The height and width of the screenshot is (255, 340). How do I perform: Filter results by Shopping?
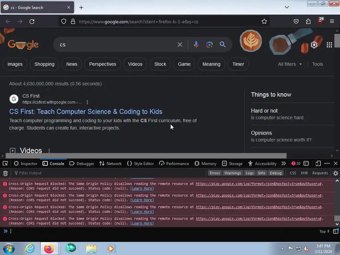point(44,64)
